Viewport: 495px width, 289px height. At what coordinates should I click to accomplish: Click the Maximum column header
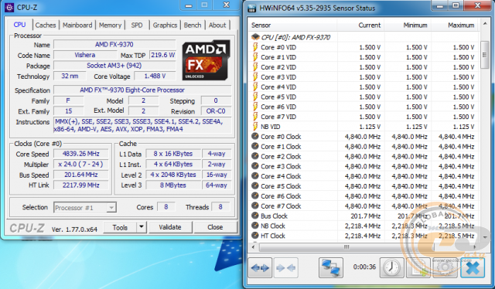click(455, 25)
